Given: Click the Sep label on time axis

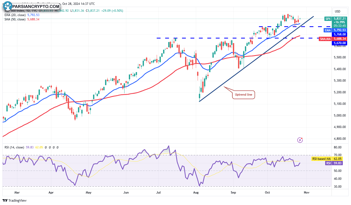Looking at the screenshot, I should [x=233, y=193].
